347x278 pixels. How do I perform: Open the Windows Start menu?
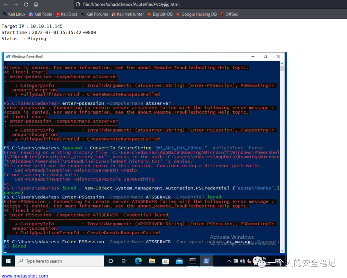coord(8,261)
